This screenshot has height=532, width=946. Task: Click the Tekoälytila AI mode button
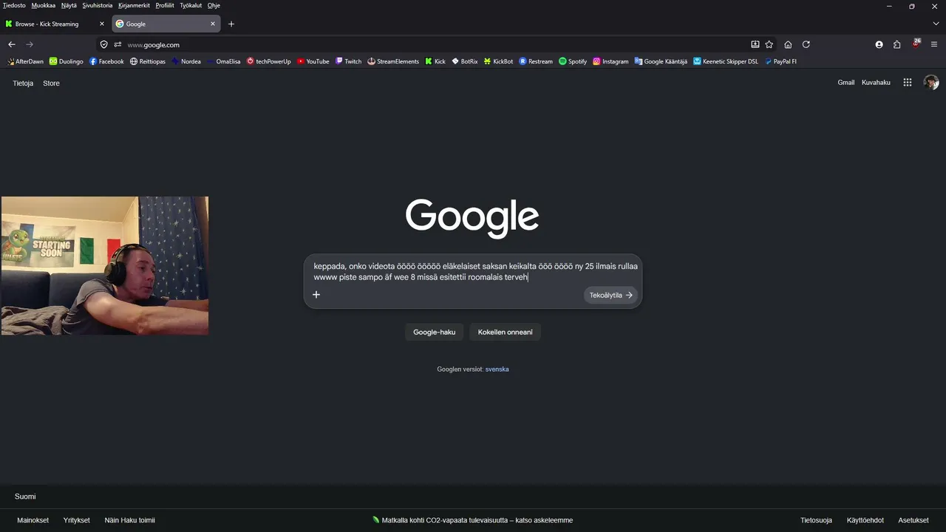point(610,295)
